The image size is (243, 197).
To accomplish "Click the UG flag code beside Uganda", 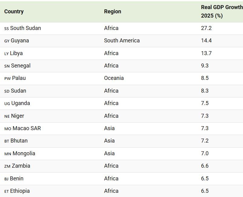I will click(7, 104).
